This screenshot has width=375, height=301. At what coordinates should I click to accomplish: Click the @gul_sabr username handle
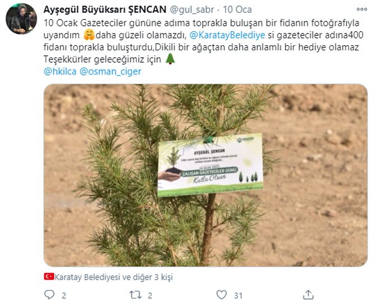click(x=192, y=10)
